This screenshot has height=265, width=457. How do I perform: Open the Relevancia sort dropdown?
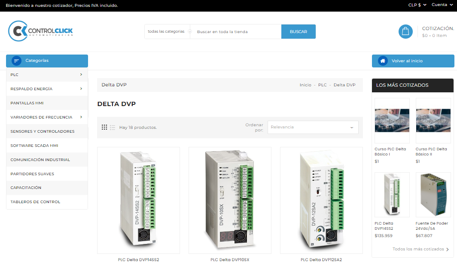313,127
